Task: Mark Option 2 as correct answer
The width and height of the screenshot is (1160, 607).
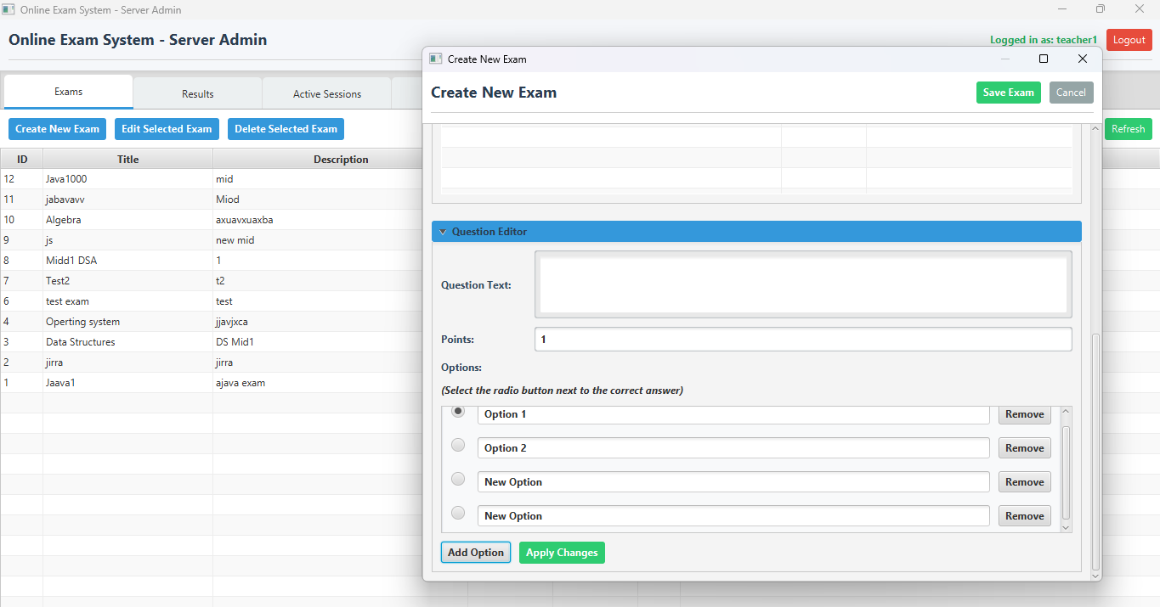Action: 458,445
